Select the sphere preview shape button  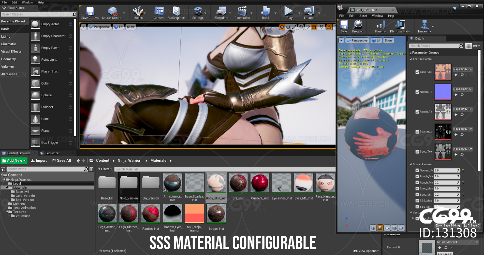pyautogui.click(x=380, y=228)
